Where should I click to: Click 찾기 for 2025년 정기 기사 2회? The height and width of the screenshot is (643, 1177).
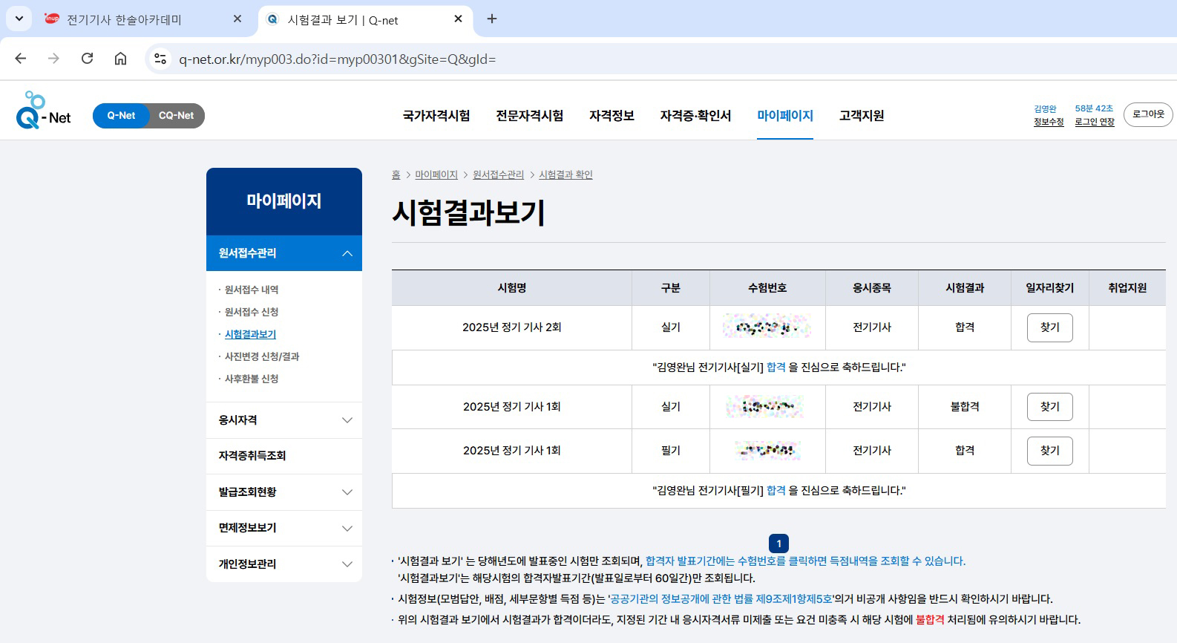(x=1049, y=327)
